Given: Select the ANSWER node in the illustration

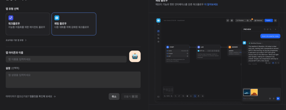Looking at the screenshot, I should tap(235, 50).
